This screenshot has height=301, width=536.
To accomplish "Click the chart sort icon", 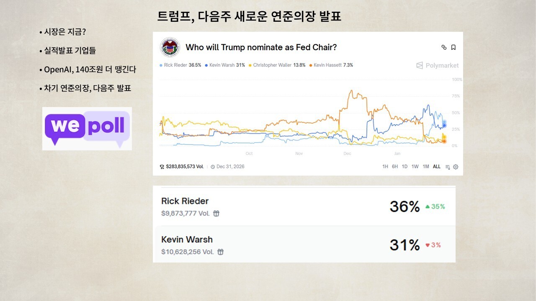I will tap(448, 167).
